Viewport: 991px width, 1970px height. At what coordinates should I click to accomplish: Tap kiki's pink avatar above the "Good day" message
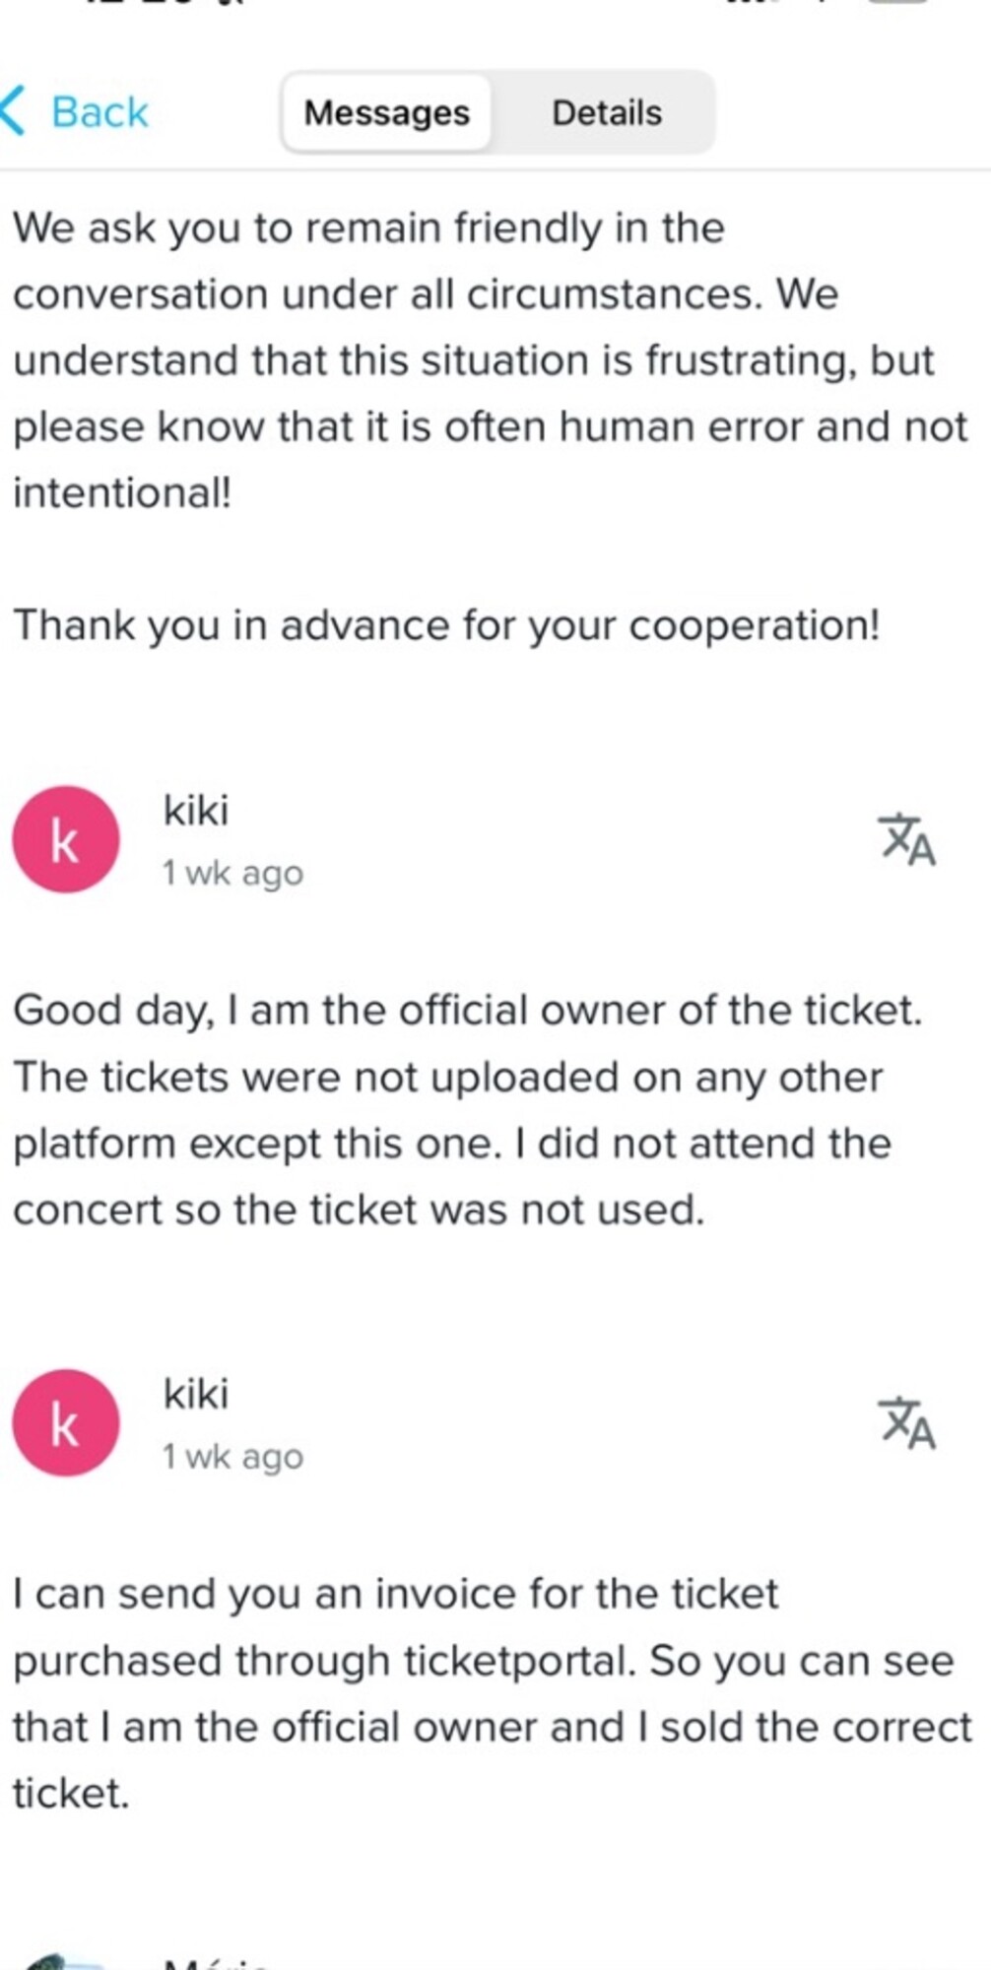click(x=65, y=840)
